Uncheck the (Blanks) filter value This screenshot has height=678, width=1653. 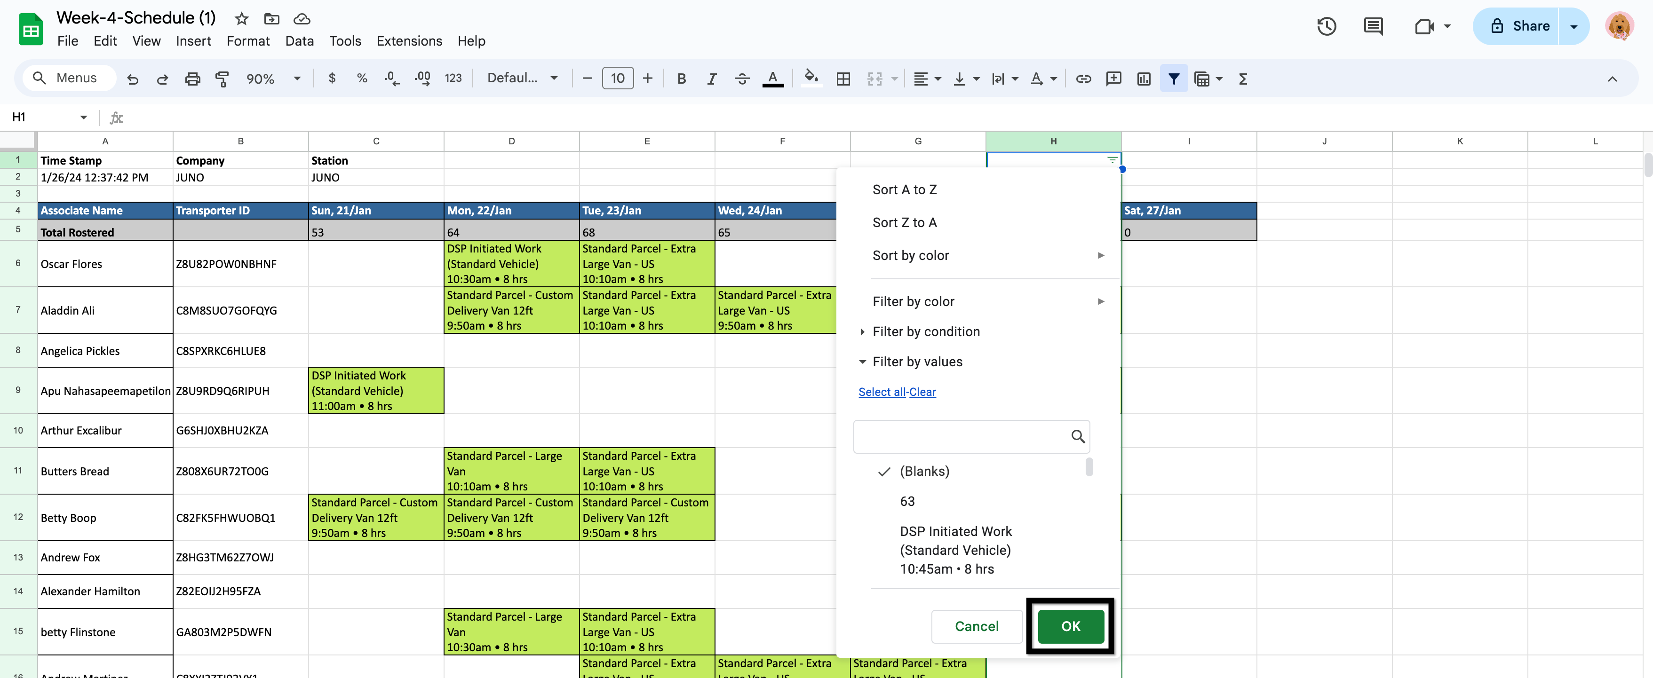click(924, 471)
